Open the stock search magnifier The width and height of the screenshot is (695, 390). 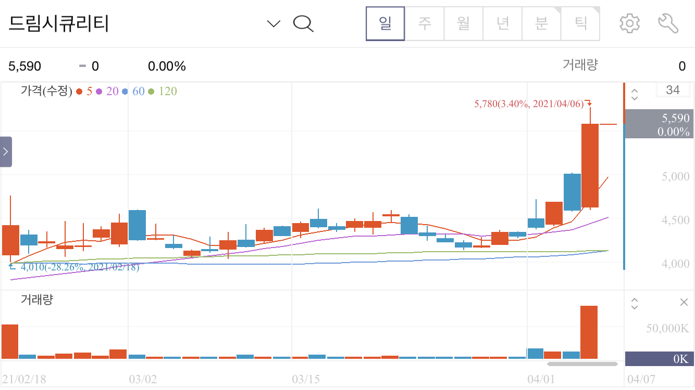[x=303, y=23]
